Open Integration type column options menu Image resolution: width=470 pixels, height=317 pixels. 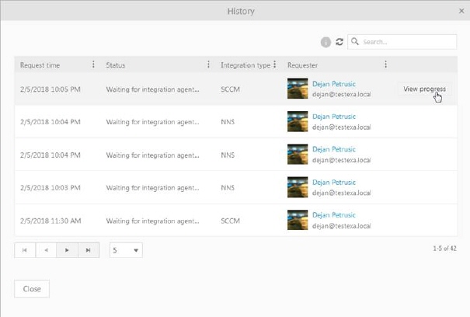tap(275, 65)
